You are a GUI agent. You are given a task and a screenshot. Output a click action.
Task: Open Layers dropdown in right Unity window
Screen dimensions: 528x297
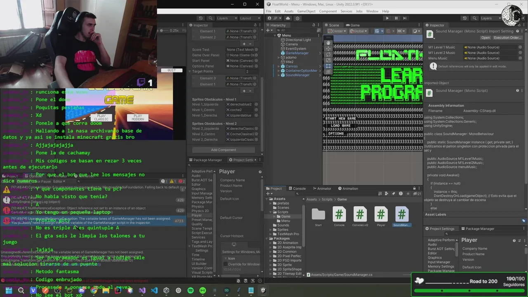pyautogui.click(x=490, y=18)
